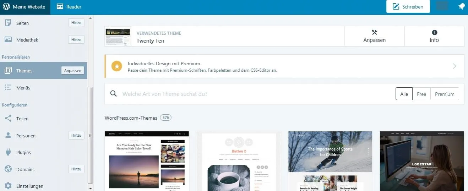Image resolution: width=468 pixels, height=191 pixels.
Task: Open the notifications bell icon
Action: pyautogui.click(x=461, y=7)
